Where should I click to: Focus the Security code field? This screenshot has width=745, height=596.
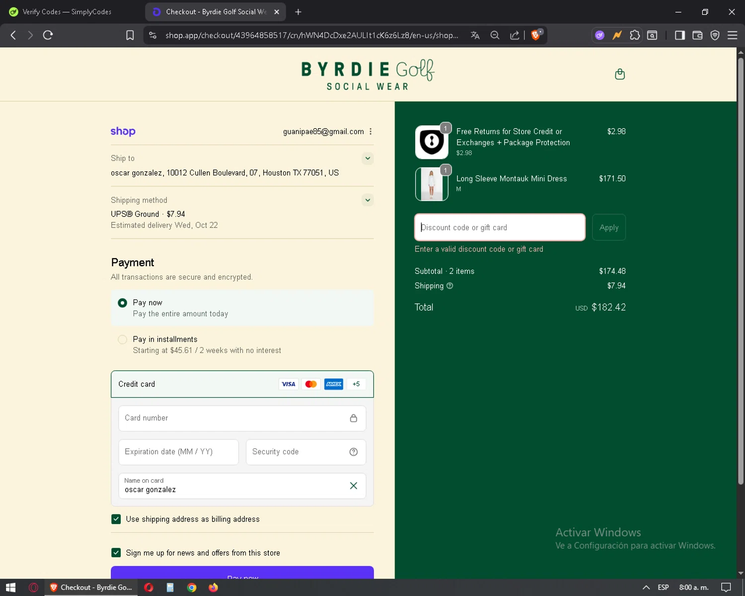point(306,452)
